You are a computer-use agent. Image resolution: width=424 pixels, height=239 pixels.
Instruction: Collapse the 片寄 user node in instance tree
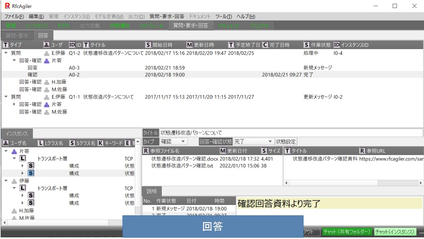click(x=7, y=151)
